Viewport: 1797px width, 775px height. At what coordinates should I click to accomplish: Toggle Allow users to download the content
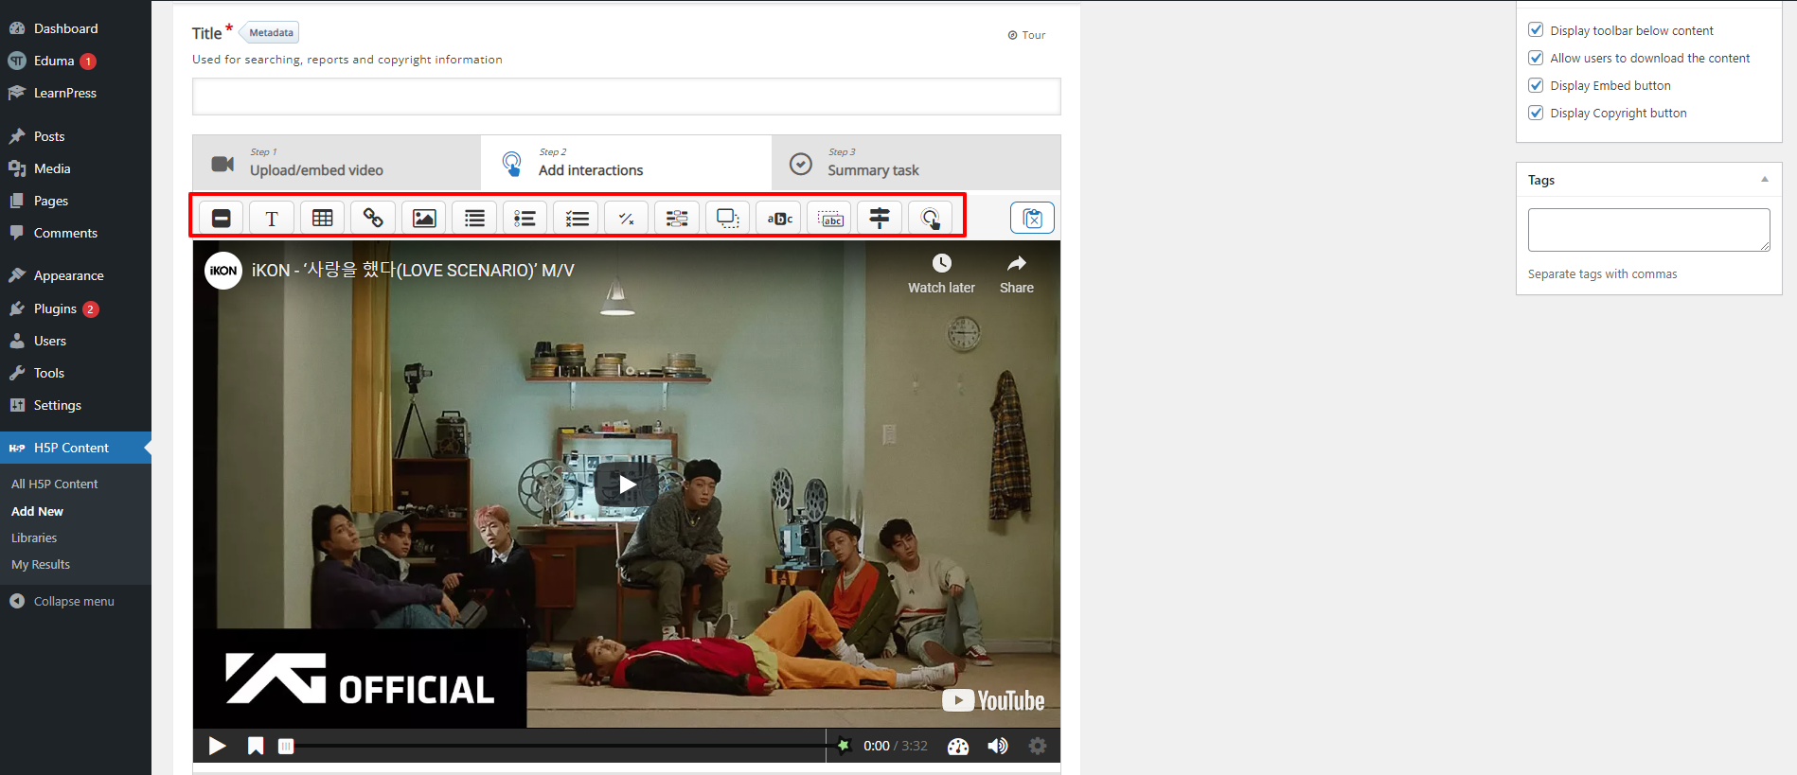(1536, 58)
